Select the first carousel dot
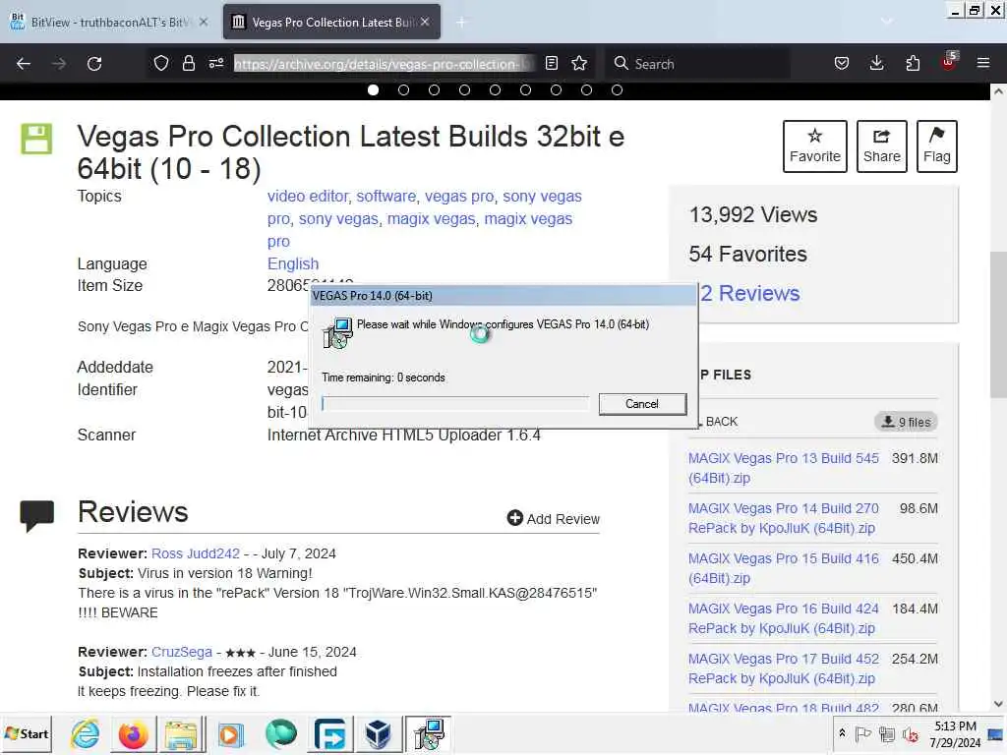Screen dimensions: 1007x755 [x=373, y=89]
